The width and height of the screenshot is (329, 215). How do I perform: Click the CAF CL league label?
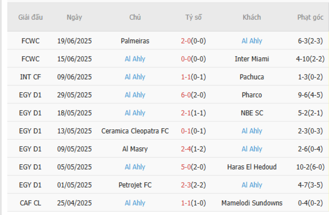30,203
